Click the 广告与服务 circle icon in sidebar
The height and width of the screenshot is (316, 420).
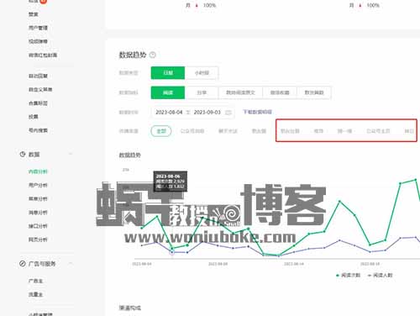point(23,264)
